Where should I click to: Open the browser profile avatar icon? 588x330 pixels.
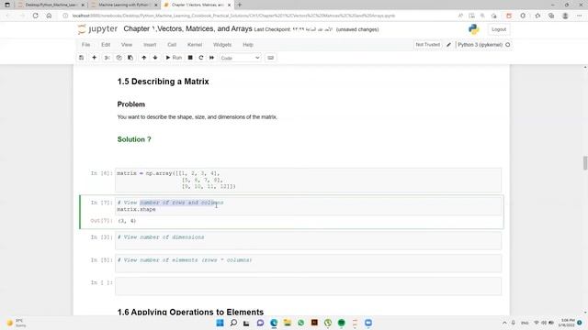tap(565, 16)
